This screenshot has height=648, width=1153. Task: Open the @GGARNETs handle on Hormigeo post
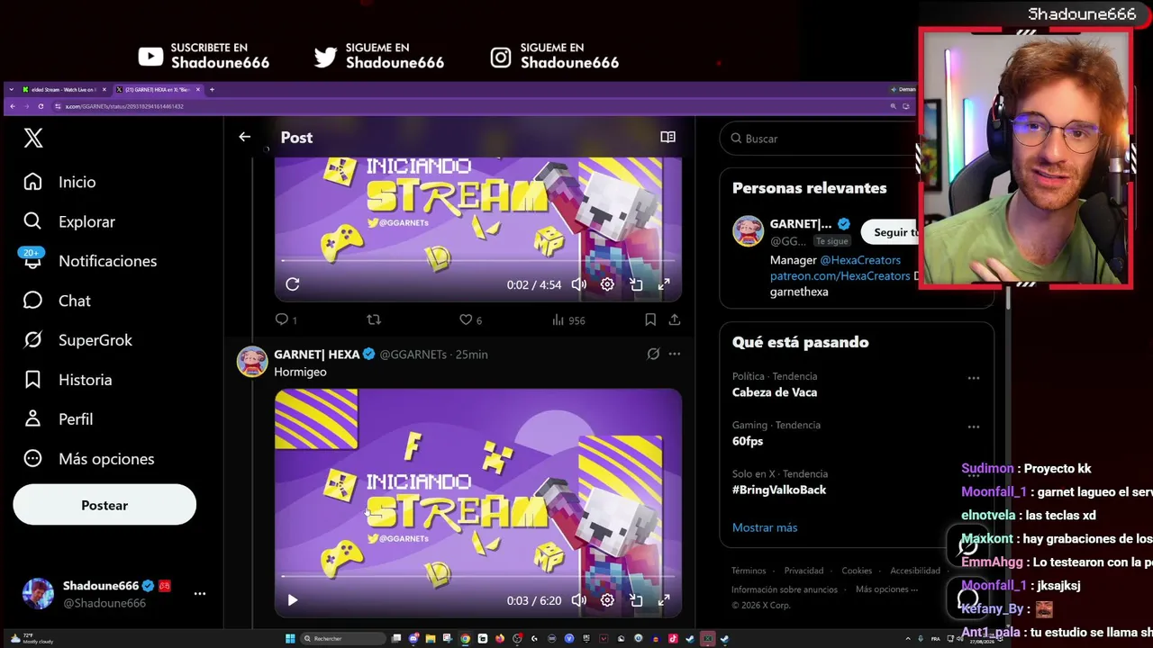(413, 355)
